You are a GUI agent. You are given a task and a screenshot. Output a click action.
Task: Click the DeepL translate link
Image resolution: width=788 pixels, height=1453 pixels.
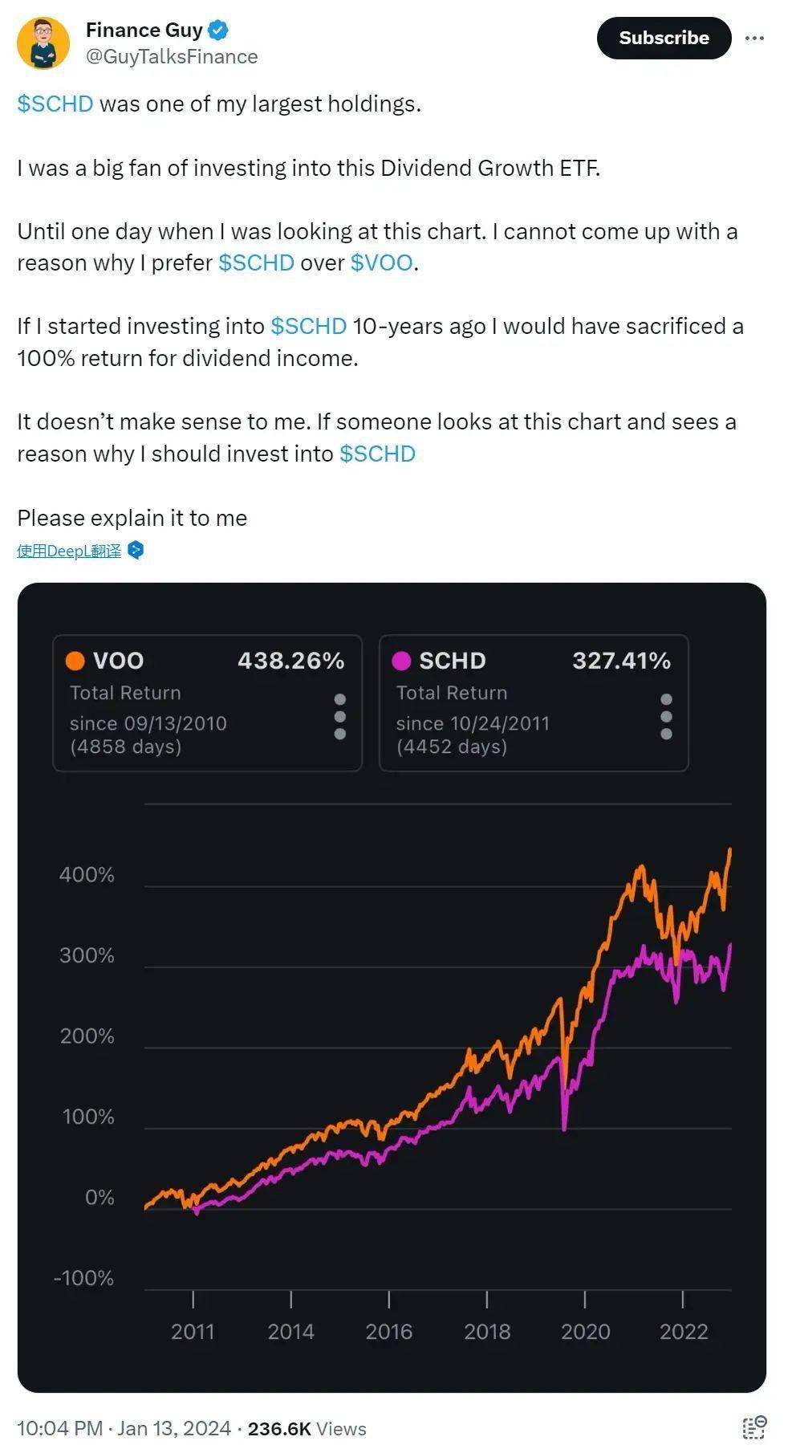click(x=69, y=551)
